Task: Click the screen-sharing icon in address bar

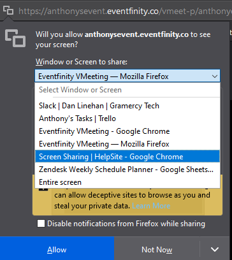Action: coord(8,10)
